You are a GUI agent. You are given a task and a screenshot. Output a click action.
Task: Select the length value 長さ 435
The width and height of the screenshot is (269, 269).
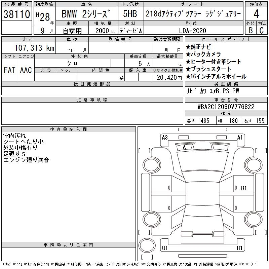tap(198, 121)
